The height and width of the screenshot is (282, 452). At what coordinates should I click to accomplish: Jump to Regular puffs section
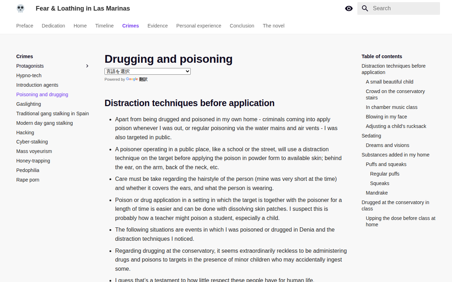pos(385,174)
